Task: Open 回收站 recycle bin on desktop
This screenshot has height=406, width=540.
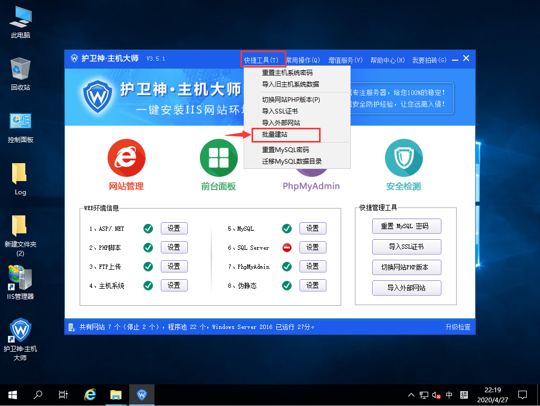Action: (x=21, y=69)
